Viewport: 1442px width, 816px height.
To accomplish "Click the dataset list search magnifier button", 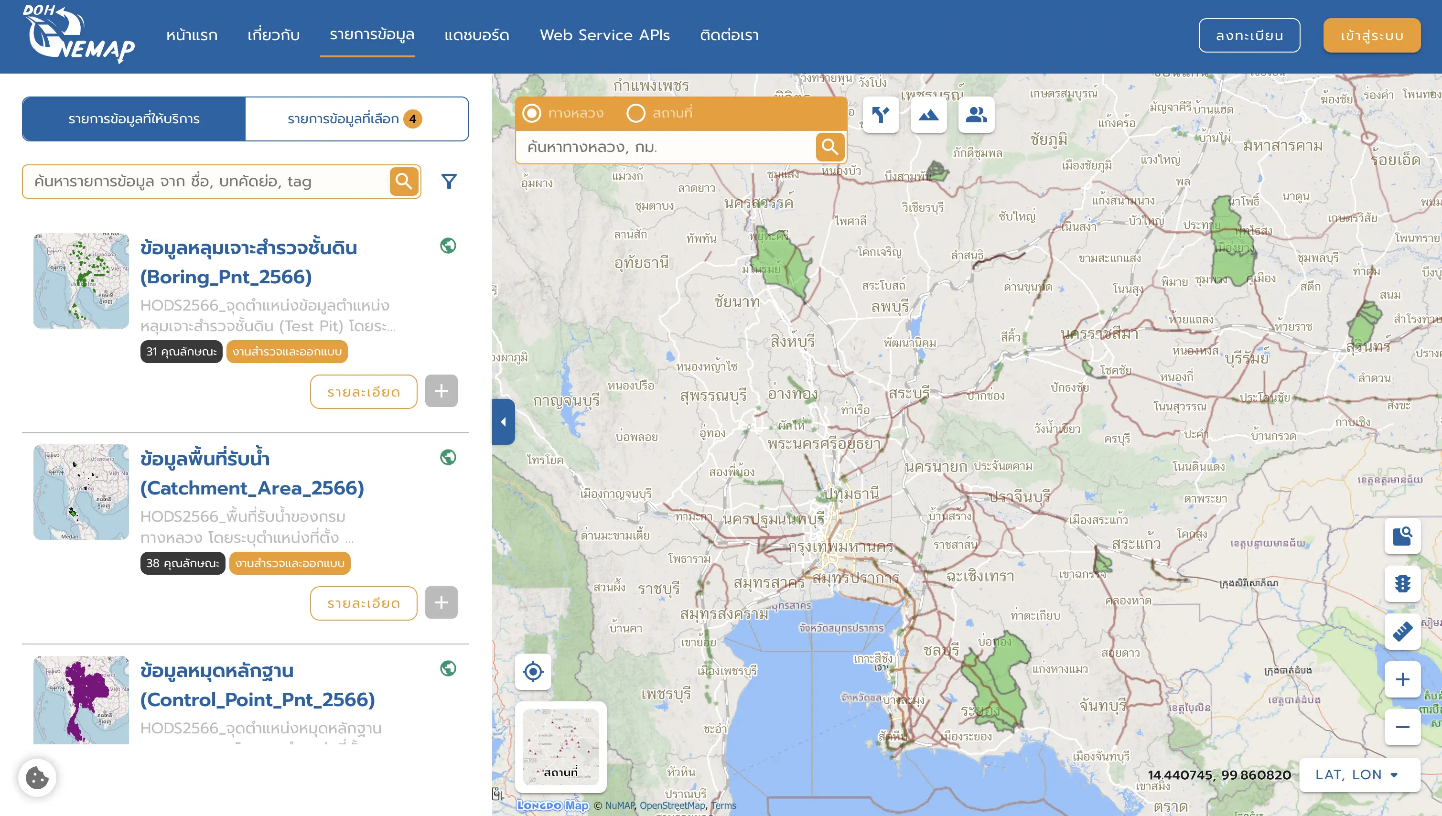I will tap(404, 181).
